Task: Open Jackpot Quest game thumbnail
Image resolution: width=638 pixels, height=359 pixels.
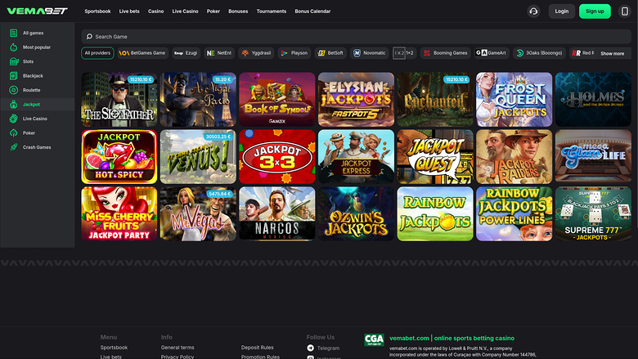Action: (435, 156)
